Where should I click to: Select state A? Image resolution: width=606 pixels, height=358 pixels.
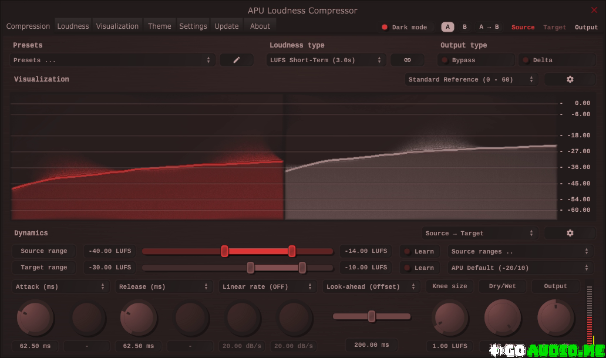pos(447,26)
